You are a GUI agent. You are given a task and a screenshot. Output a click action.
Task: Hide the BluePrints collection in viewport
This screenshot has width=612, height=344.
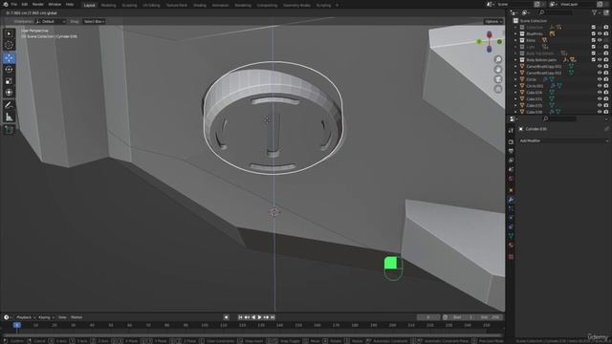click(600, 34)
